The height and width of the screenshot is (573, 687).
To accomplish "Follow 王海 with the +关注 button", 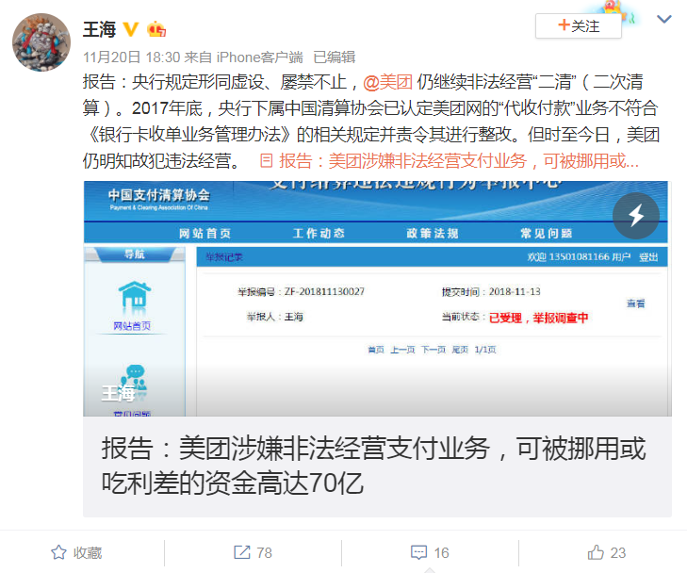I will tap(578, 25).
